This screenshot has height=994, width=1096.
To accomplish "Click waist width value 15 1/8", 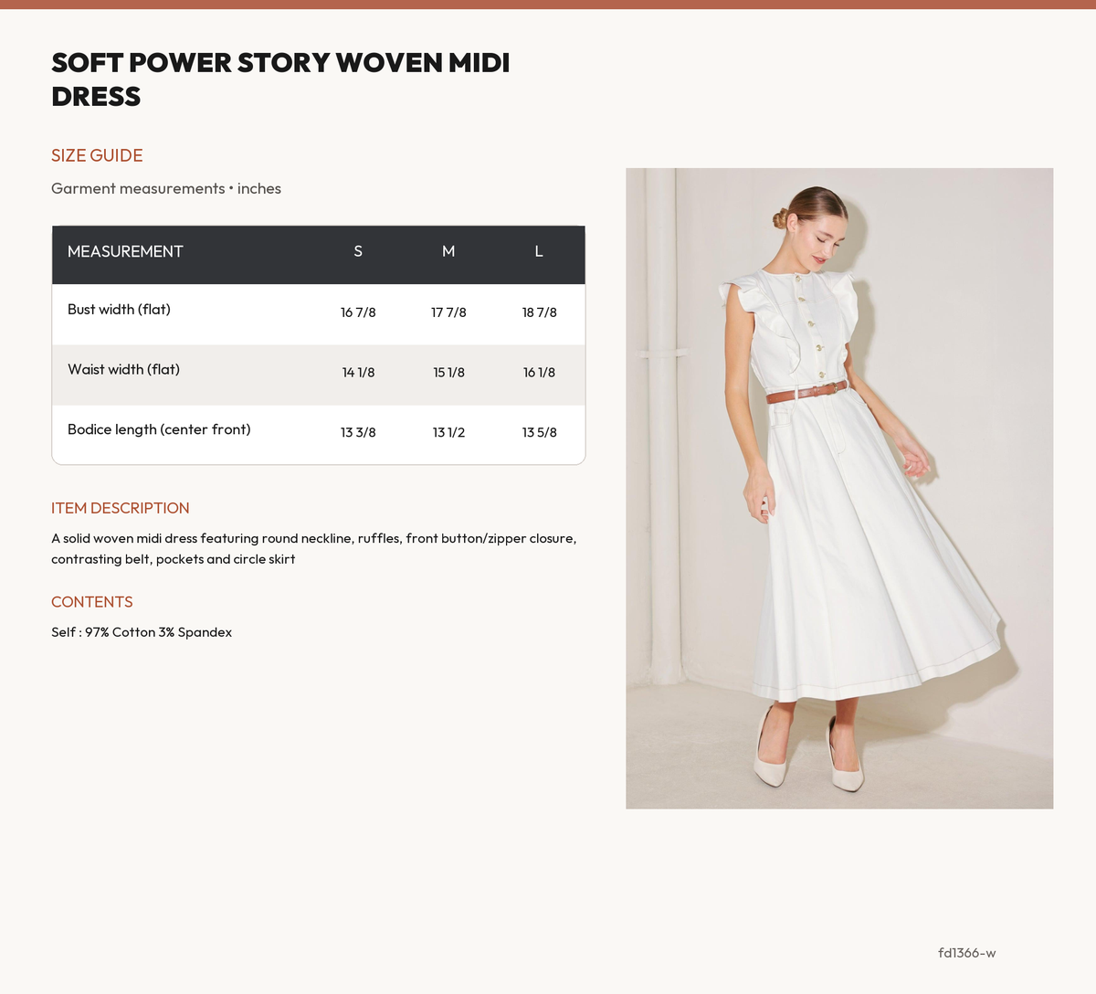I will coord(448,373).
